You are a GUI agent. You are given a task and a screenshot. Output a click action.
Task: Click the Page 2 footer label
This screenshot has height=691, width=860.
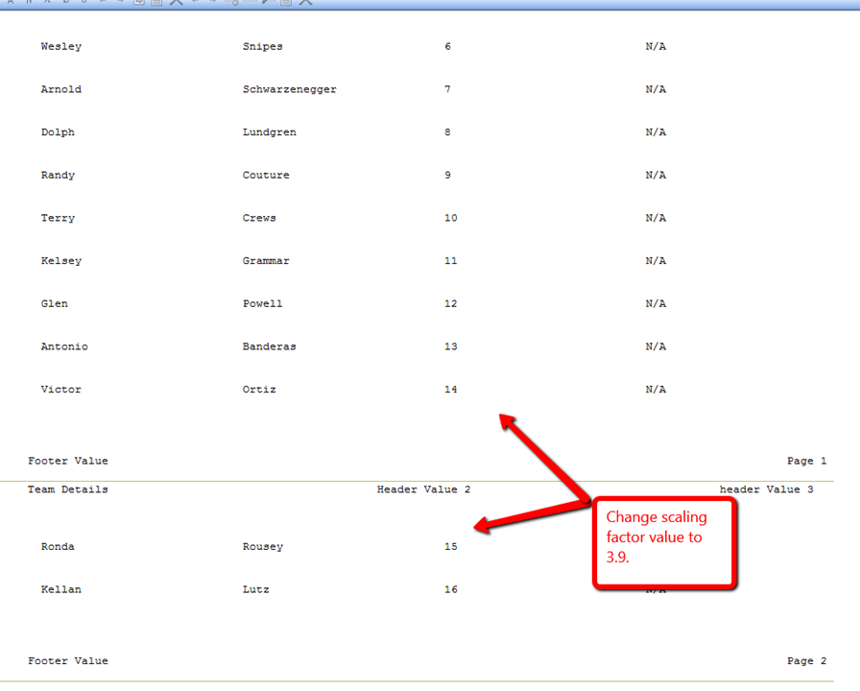806,661
